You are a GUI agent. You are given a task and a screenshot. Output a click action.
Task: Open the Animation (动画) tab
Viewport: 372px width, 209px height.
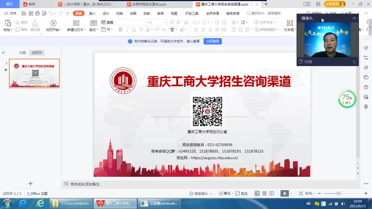click(x=133, y=13)
